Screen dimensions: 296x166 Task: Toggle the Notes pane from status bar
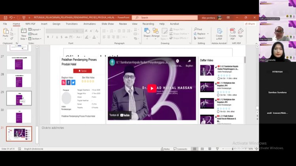[x=165, y=149]
